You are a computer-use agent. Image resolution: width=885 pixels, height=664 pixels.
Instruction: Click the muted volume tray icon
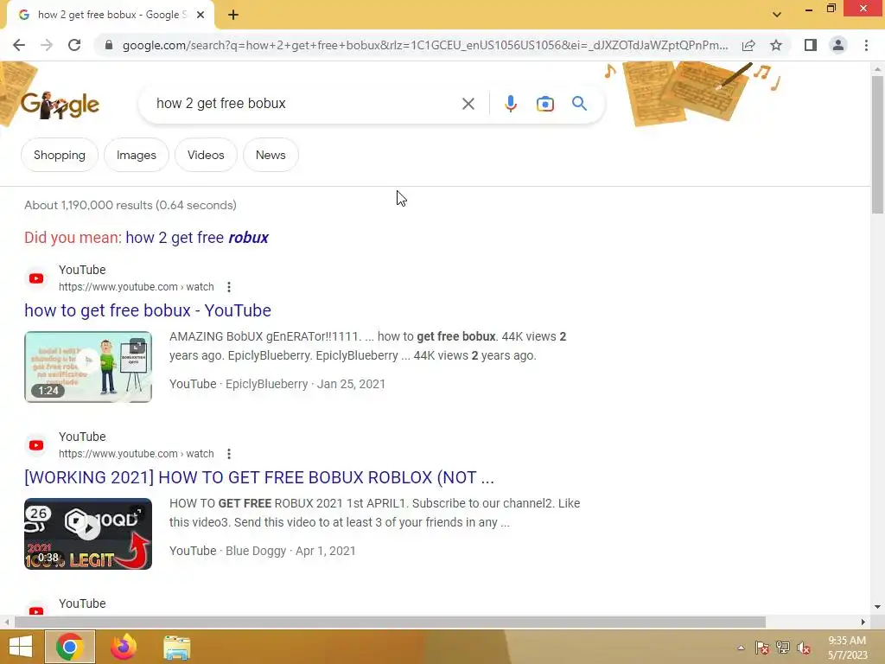(x=804, y=648)
